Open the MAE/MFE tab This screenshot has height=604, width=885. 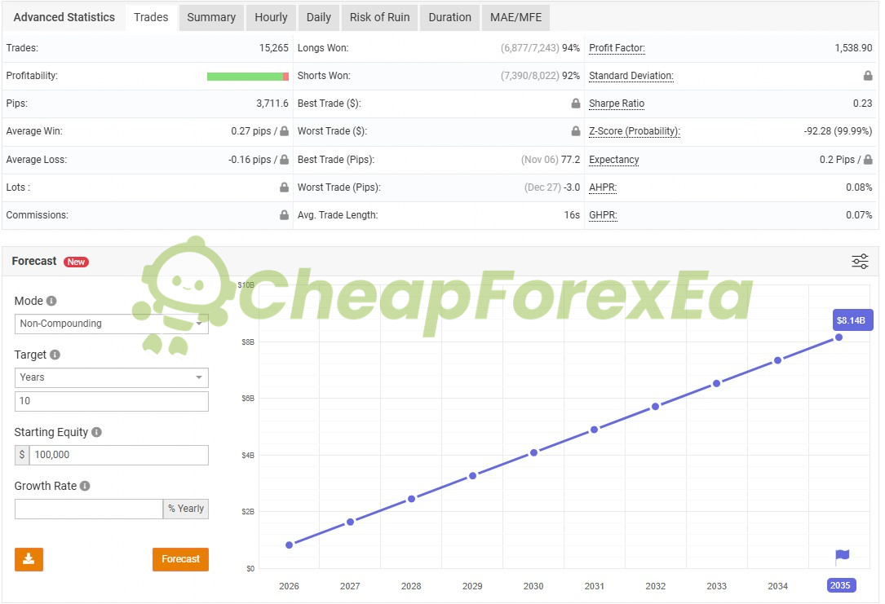pyautogui.click(x=516, y=17)
